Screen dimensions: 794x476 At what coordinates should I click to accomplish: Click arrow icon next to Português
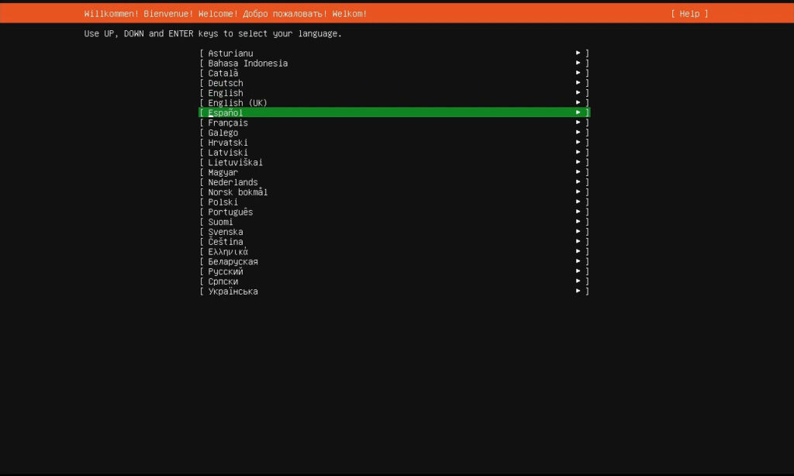(578, 212)
